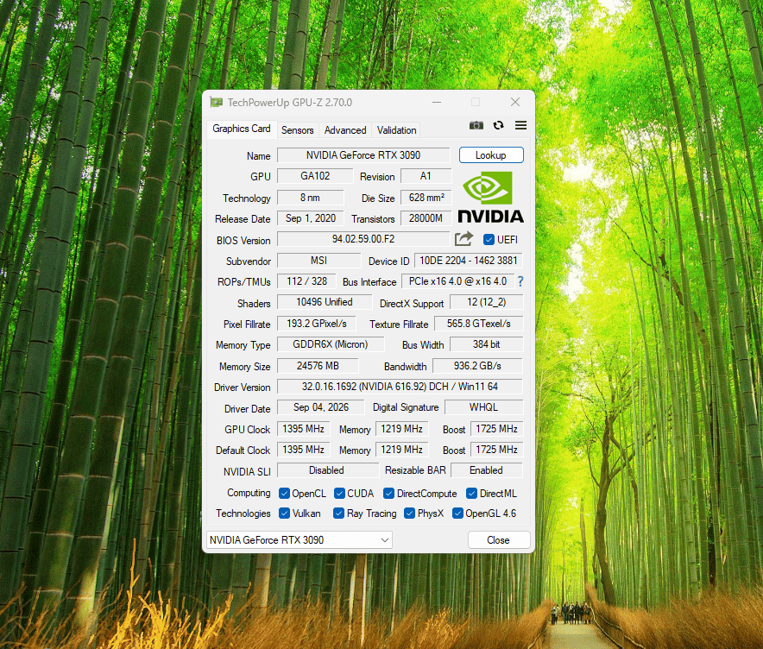The width and height of the screenshot is (763, 649).
Task: Toggle the DirectCompute checkbox
Action: [x=388, y=494]
